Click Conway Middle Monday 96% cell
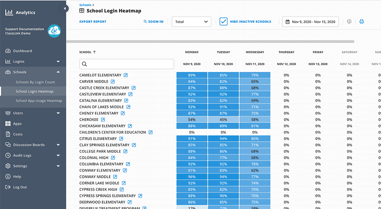The height and width of the screenshot is (209, 381). 192,177
